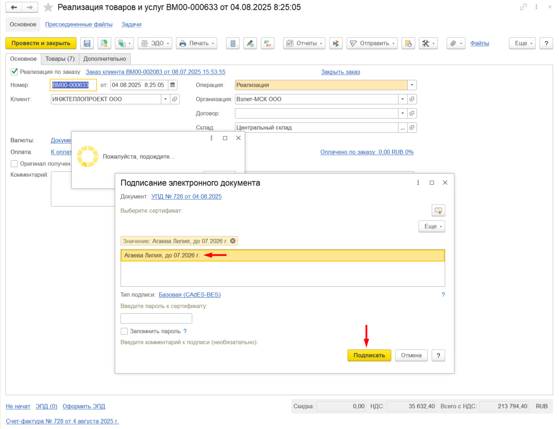Post the document using the green sheet icon
Screen dimensions: 559x429
(104, 43)
